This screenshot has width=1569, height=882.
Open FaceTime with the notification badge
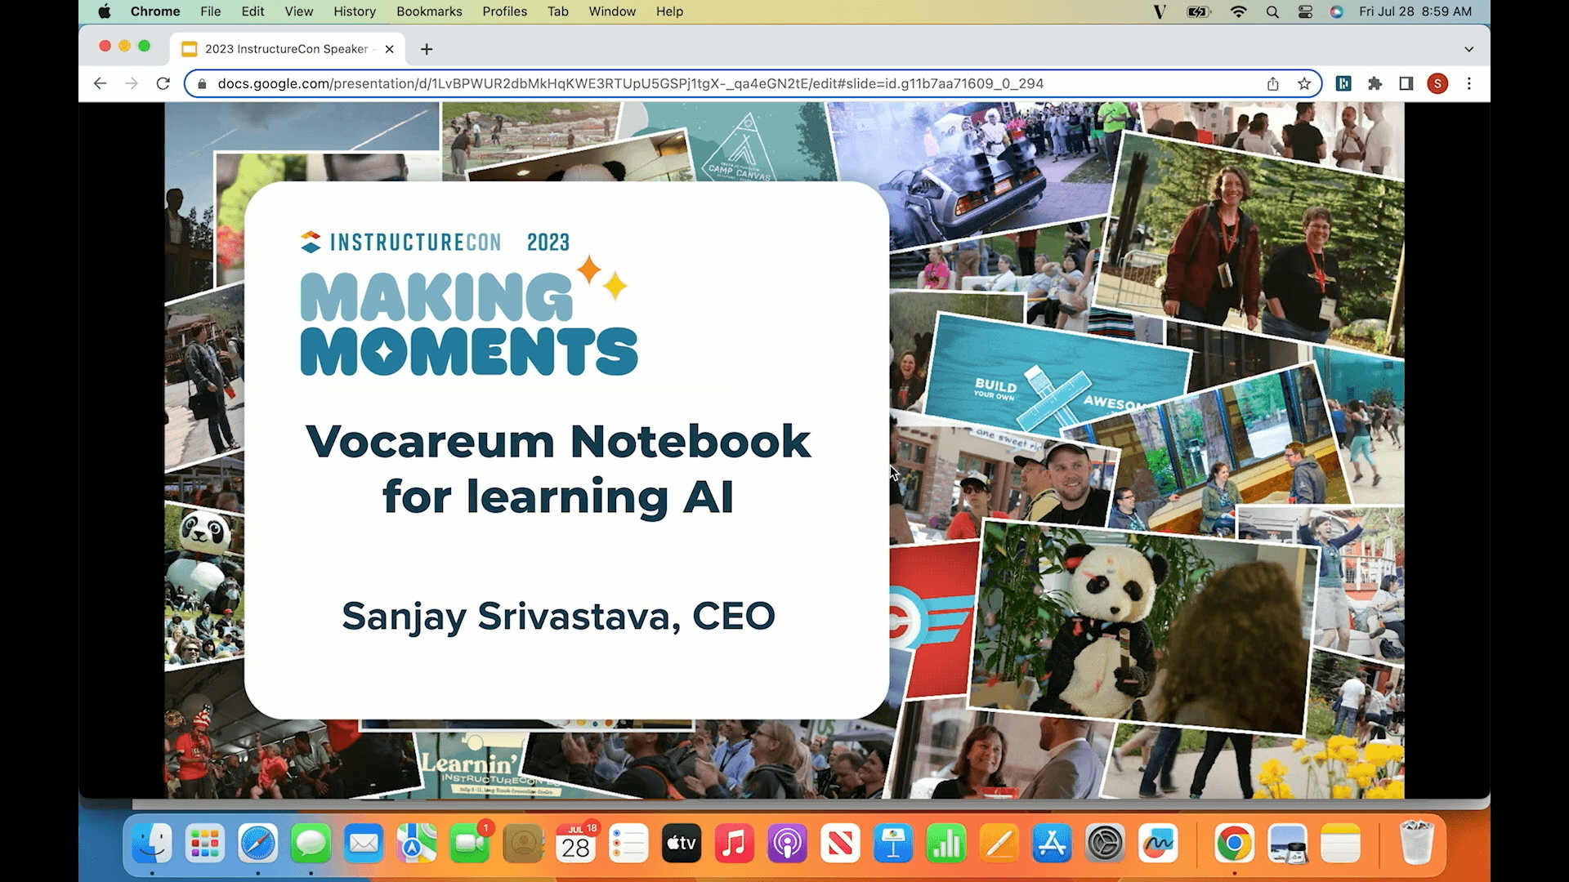pos(470,843)
